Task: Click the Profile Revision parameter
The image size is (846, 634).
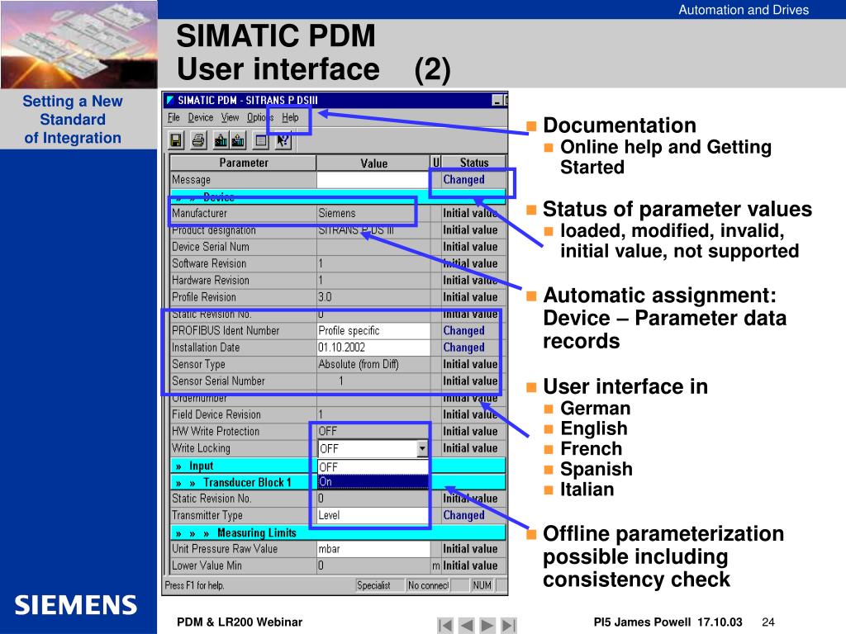Action: (x=203, y=297)
